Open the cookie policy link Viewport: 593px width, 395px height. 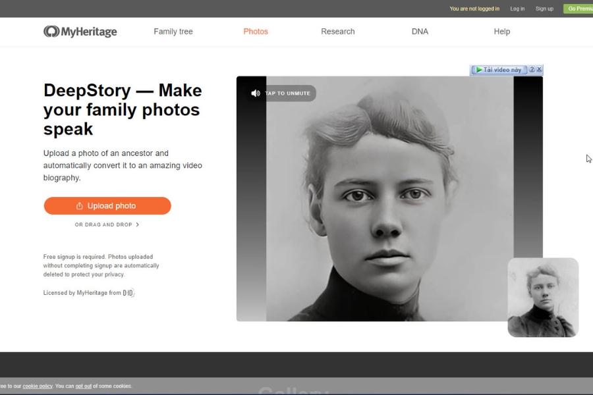point(38,386)
